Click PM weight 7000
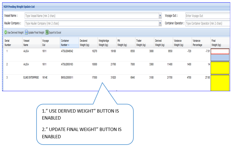233x147 pixels. point(132,64)
